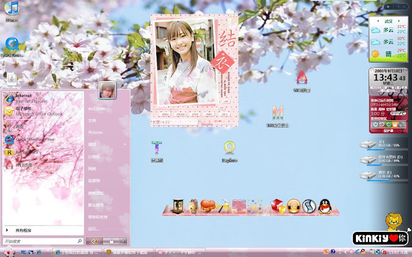412x257 pixels.
Task: Click the Start menu lock button
Action: point(111,241)
